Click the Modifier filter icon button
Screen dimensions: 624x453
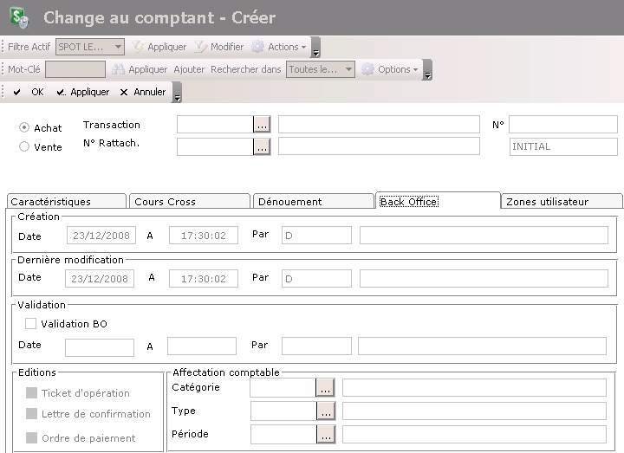(x=218, y=47)
